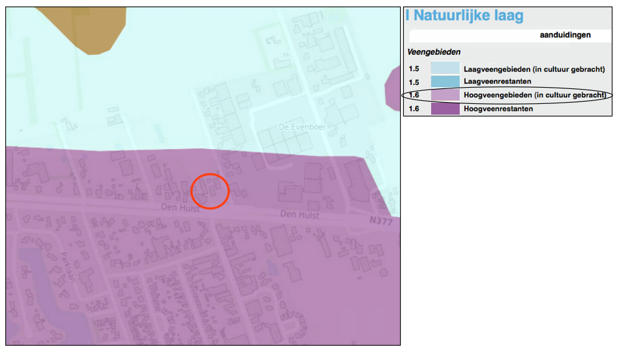Open the circled 'Hoogveengebieden (in cultuur gebracht)' entry
Image resolution: width=619 pixels, height=354 pixels.
pos(534,96)
